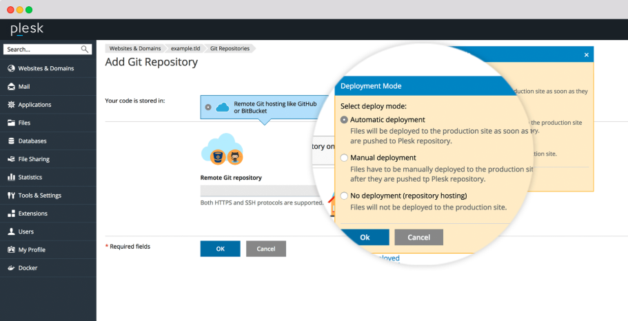This screenshot has height=321, width=628.
Task: Click the GitHub octocat icon
Action: tap(235, 157)
